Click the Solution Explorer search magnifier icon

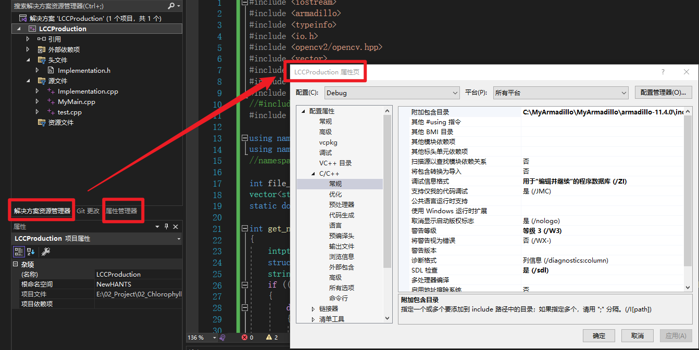171,6
